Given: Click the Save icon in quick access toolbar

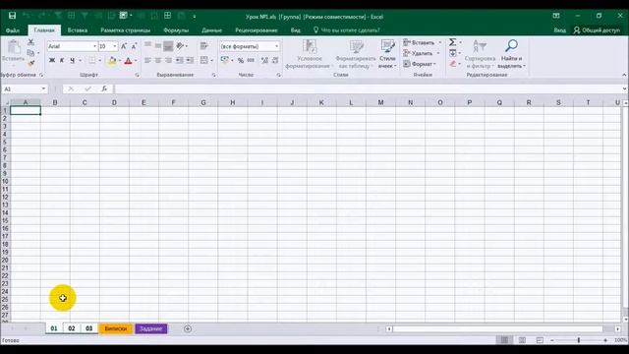Looking at the screenshot, I should pos(13,16).
